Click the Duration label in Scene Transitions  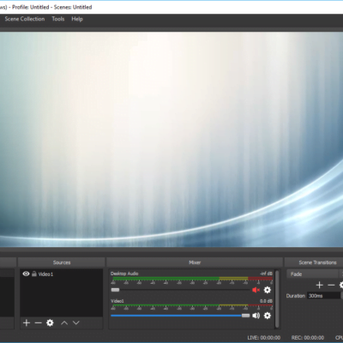point(296,296)
